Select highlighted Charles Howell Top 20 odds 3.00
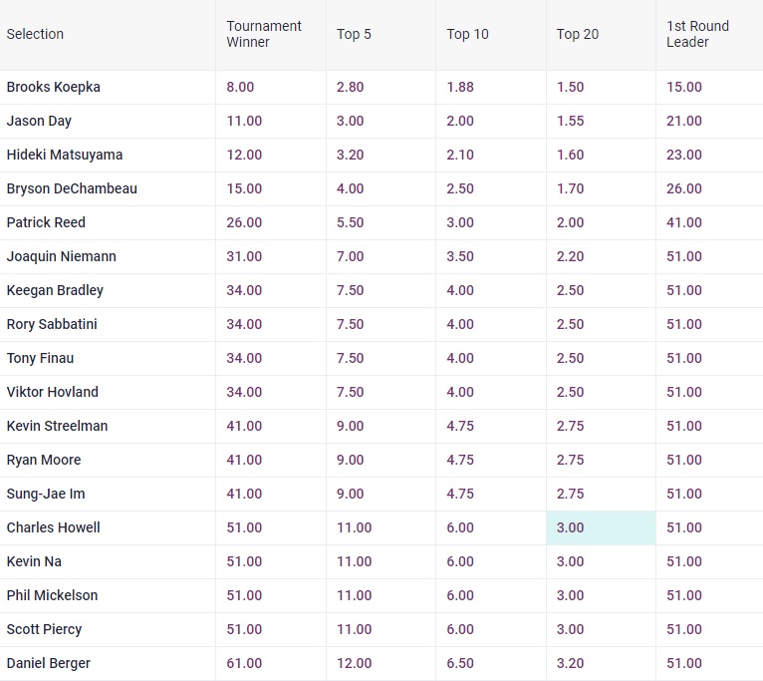Image resolution: width=763 pixels, height=681 pixels. (601, 528)
